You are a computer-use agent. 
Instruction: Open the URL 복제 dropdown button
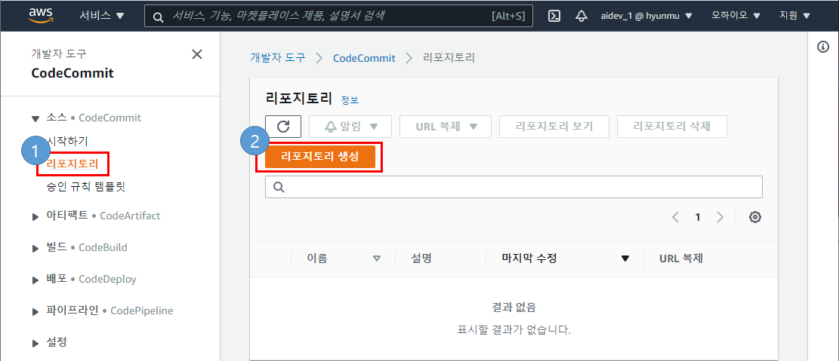pyautogui.click(x=446, y=127)
